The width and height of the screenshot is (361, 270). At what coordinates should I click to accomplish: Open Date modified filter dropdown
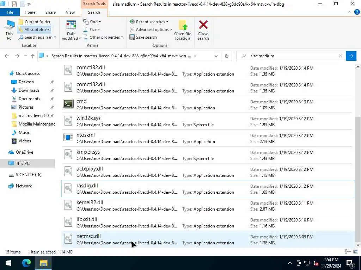pos(71,30)
